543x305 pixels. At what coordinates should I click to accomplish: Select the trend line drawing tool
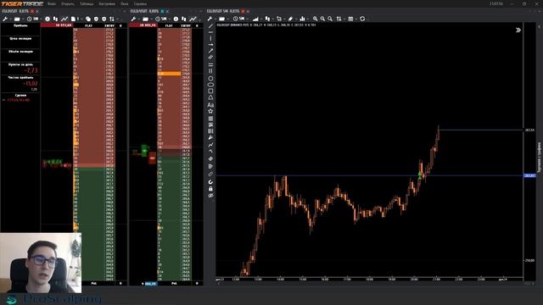click(210, 26)
